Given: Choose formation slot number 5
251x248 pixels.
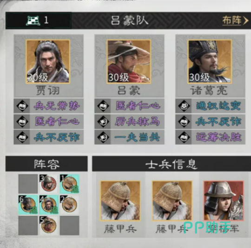Looking at the screenshot, I should point(49,225).
